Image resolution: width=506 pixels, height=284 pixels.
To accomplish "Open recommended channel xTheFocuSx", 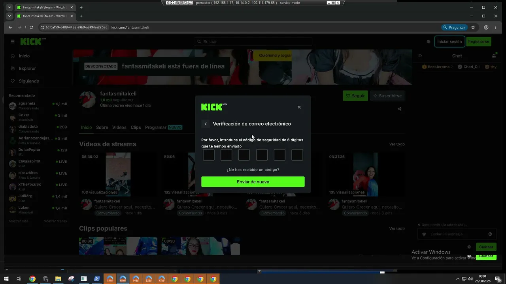I will (x=38, y=187).
